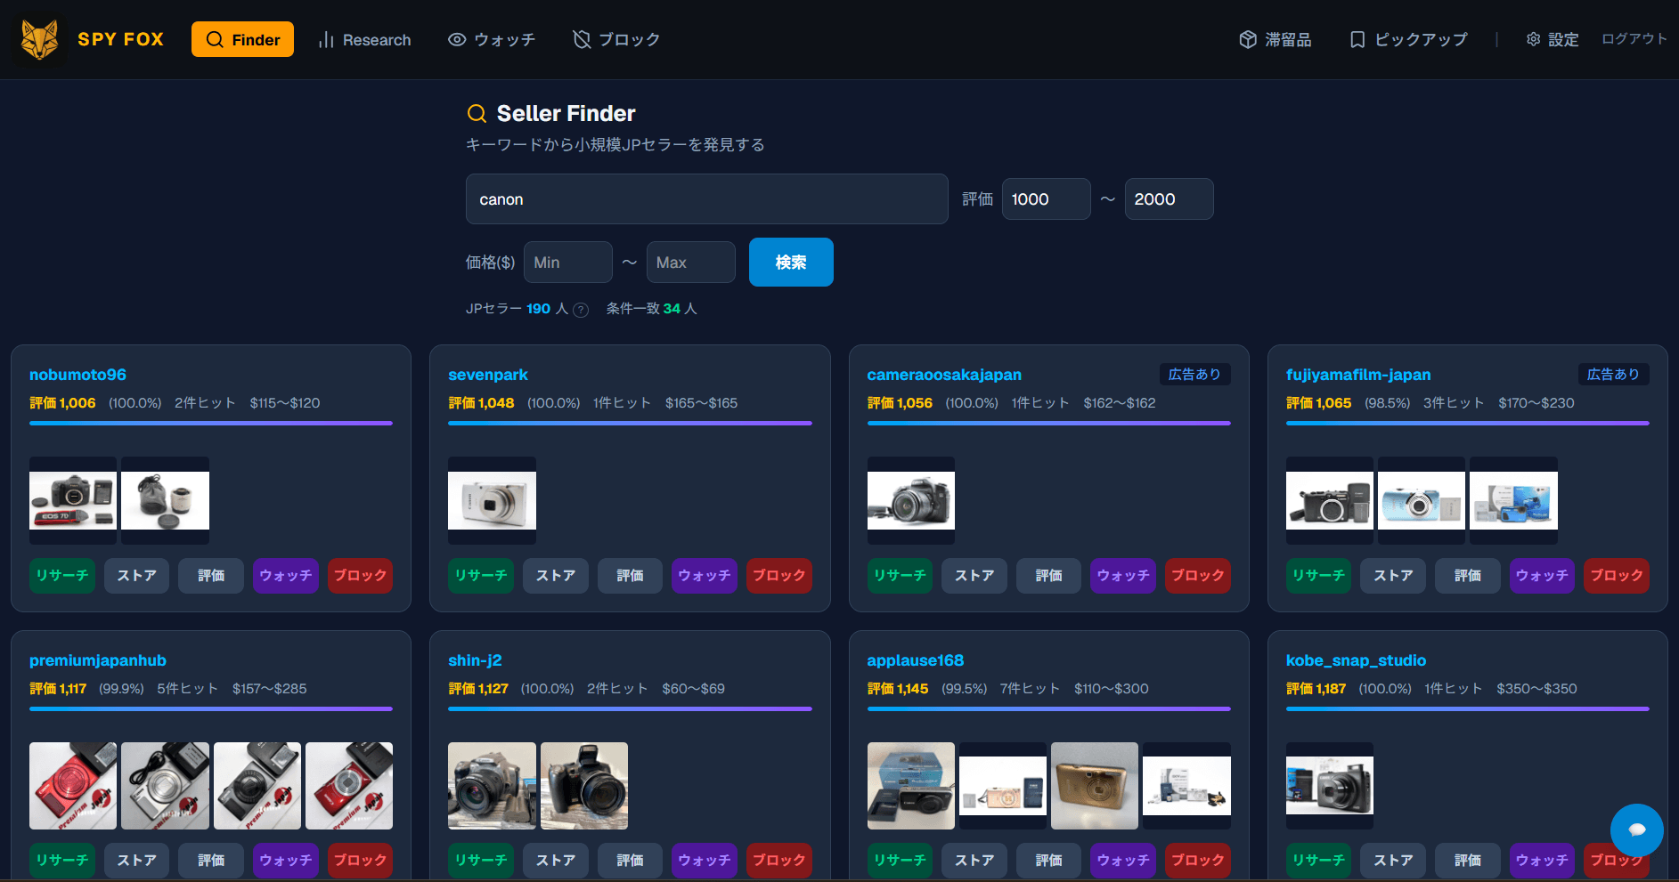Click the Min price field
Screen dimensions: 1679x882
567,263
